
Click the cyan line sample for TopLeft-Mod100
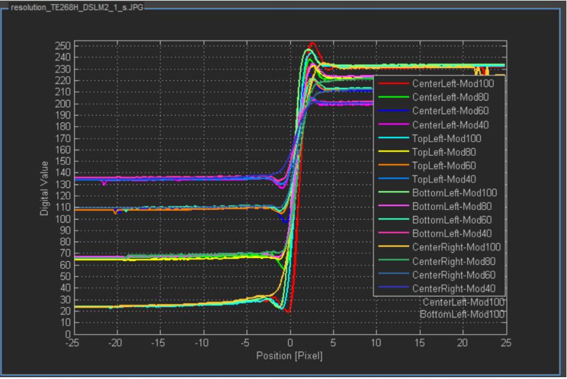click(x=392, y=139)
